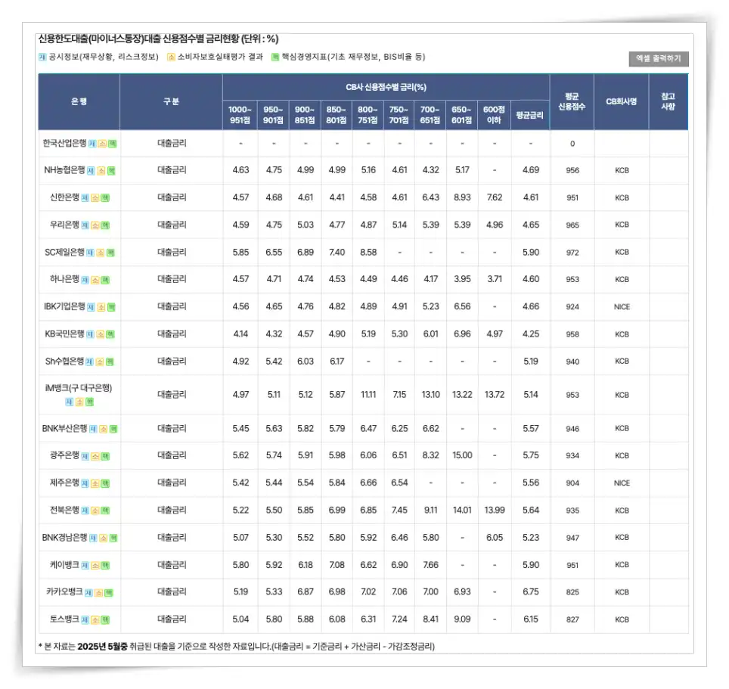This screenshot has height=689, width=729.
Task: Click 하나은행 rate cell 3.71
Action: coord(495,279)
